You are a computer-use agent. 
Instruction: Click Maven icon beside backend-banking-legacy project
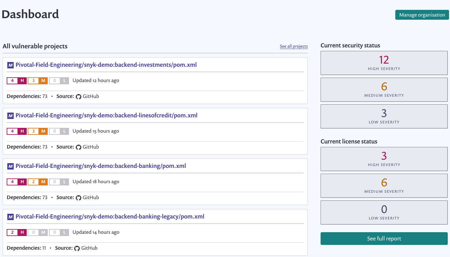click(x=10, y=217)
